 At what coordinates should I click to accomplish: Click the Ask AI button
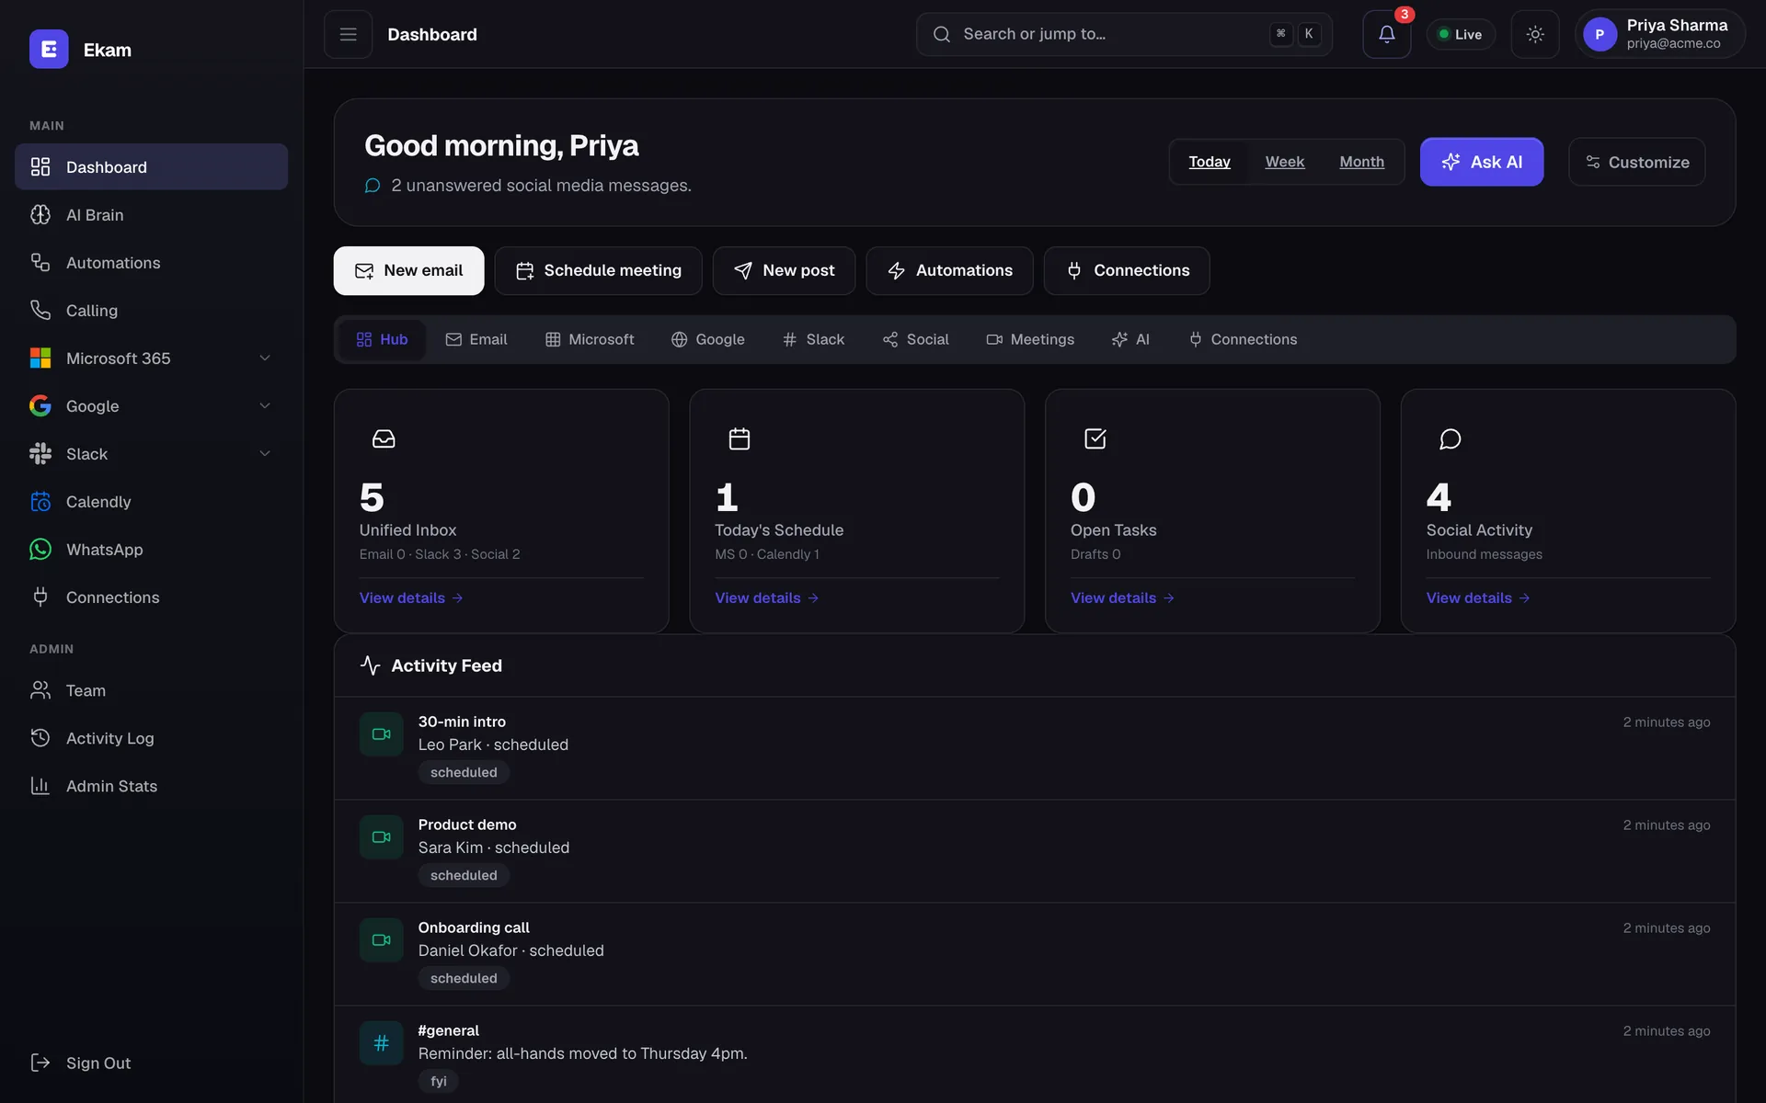click(1482, 162)
